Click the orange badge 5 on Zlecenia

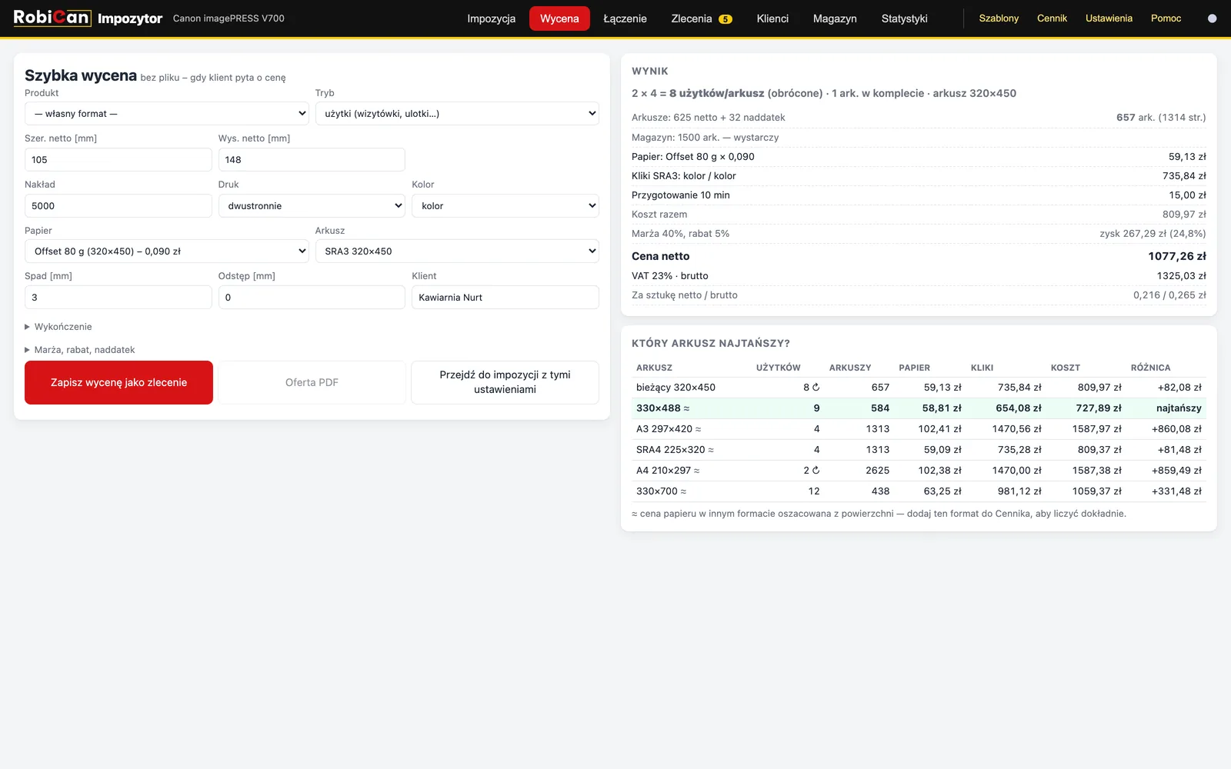point(725,19)
